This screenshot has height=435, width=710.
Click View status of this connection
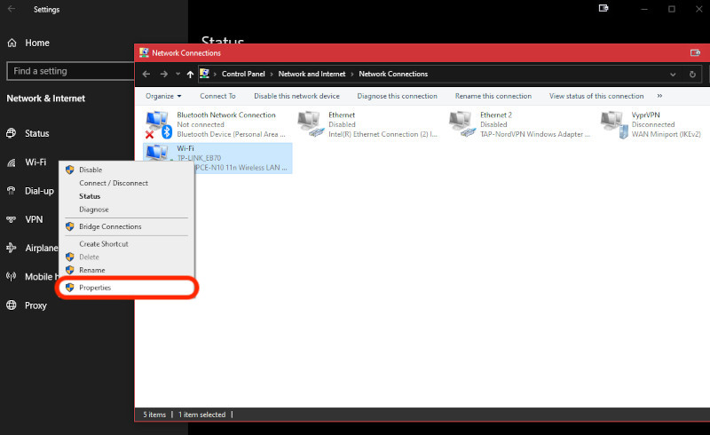coord(596,96)
